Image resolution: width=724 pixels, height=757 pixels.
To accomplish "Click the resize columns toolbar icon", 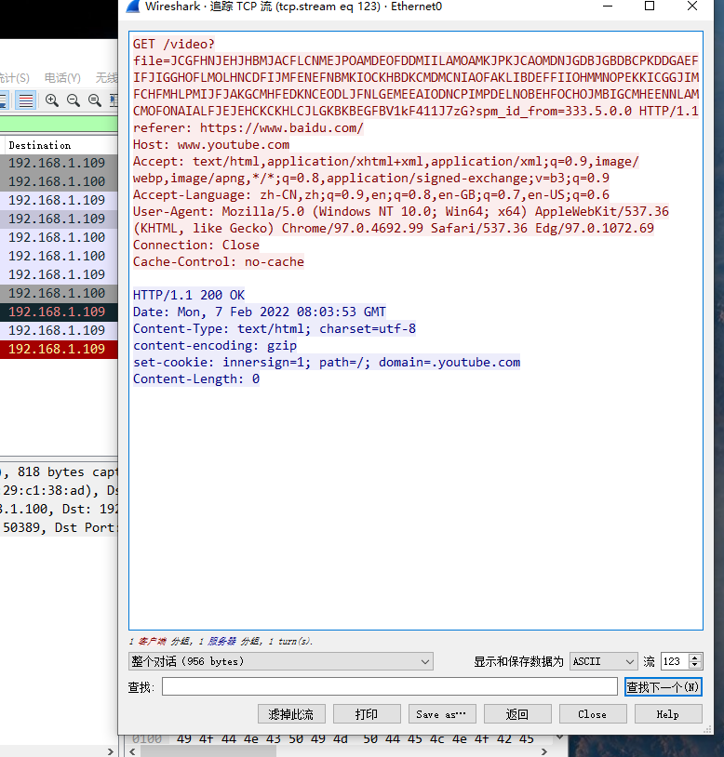I will pos(113,100).
